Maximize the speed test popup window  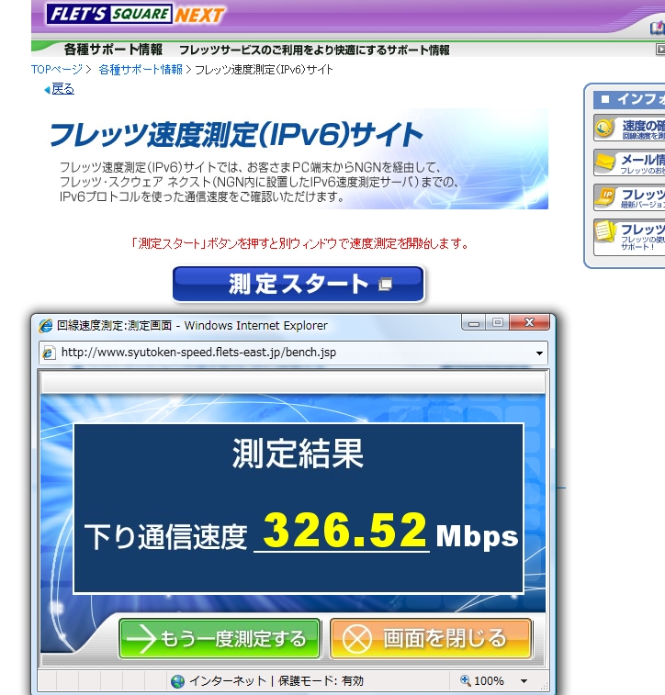pyautogui.click(x=498, y=322)
